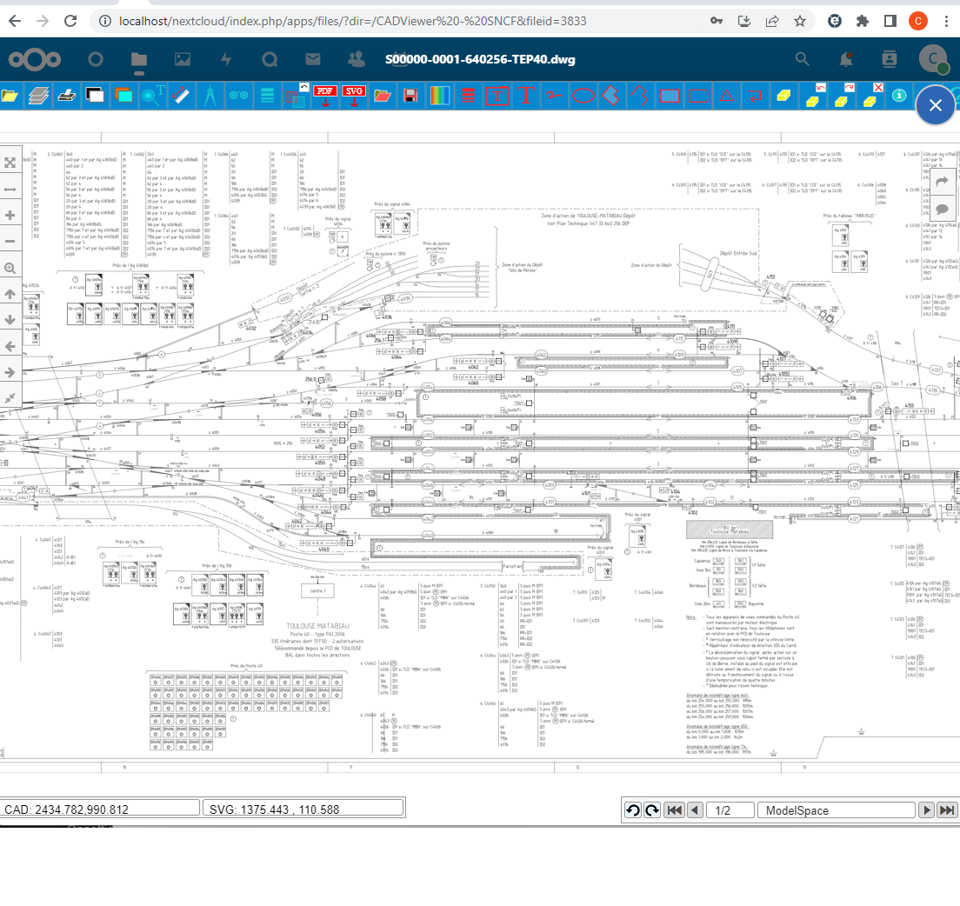
Task: Open the contacts menu in header
Action: pyautogui.click(x=889, y=59)
